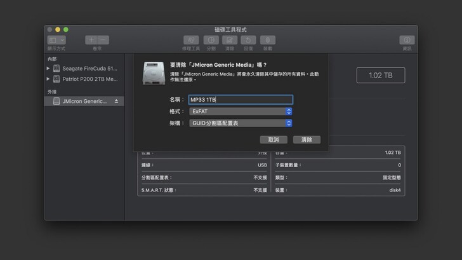Click the 清除 erase toolbar icon

coord(230,40)
